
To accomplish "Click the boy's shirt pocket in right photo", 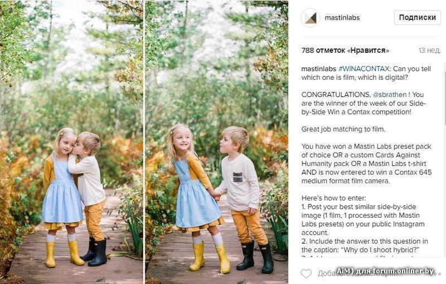I will click(238, 177).
